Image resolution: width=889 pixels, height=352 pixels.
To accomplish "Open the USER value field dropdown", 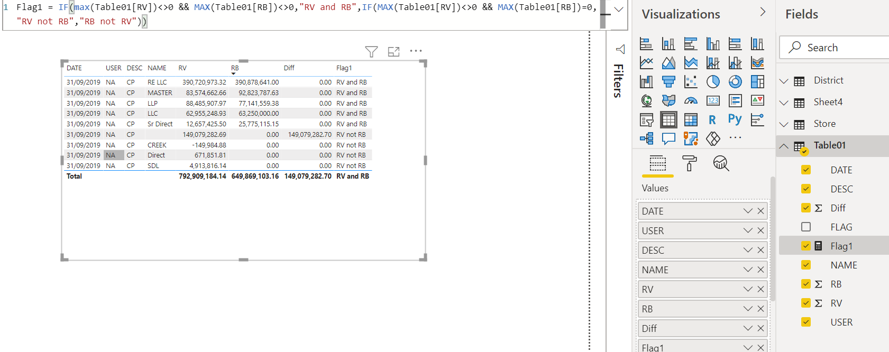I will tap(748, 230).
